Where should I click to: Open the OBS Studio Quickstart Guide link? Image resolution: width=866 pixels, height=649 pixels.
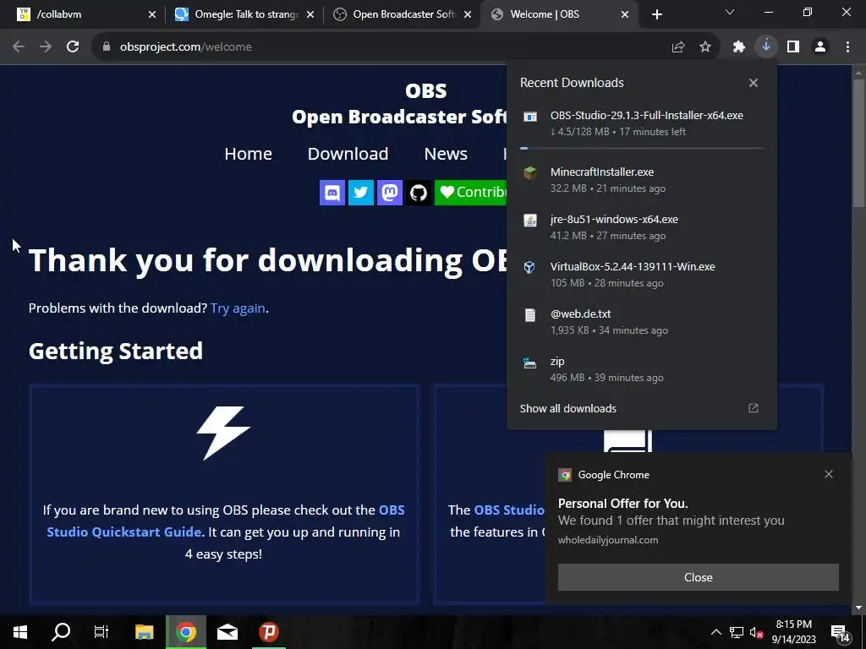(225, 521)
